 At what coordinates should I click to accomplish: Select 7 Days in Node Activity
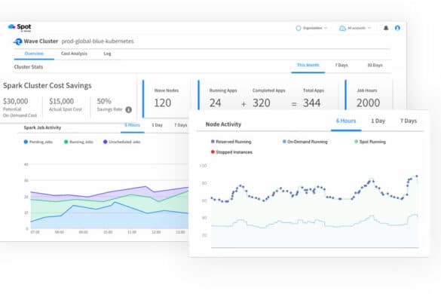coord(409,121)
